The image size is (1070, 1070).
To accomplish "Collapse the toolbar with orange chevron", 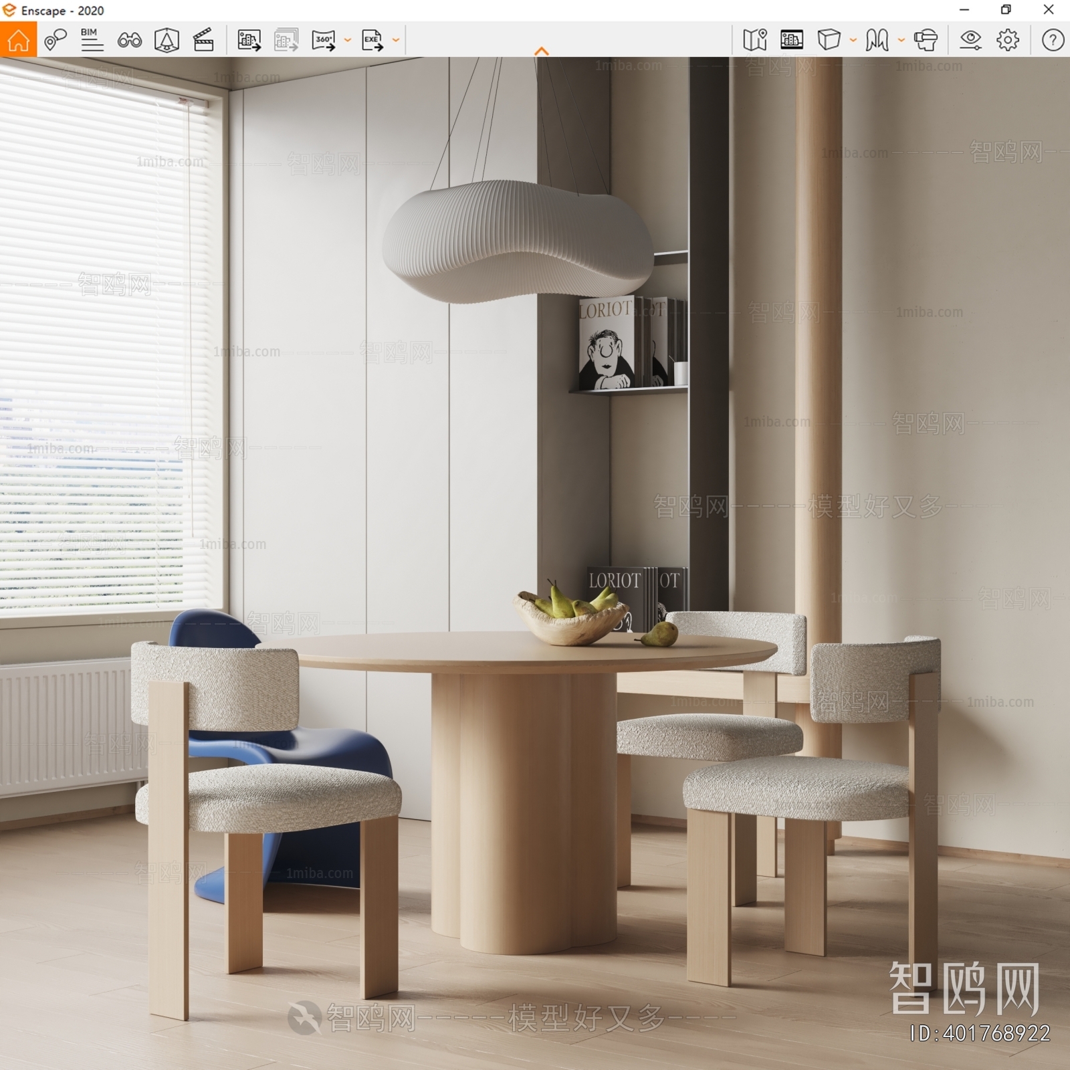I will point(542,51).
